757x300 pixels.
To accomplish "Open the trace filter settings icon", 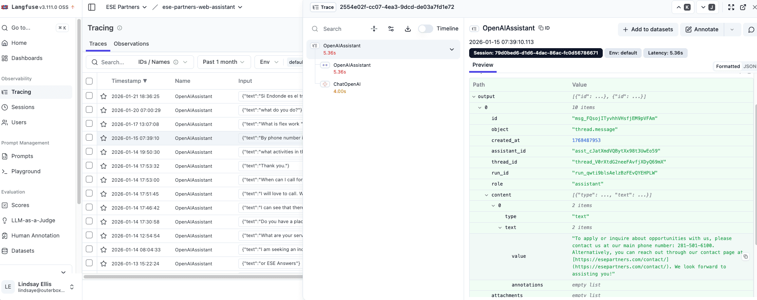I will [391, 29].
